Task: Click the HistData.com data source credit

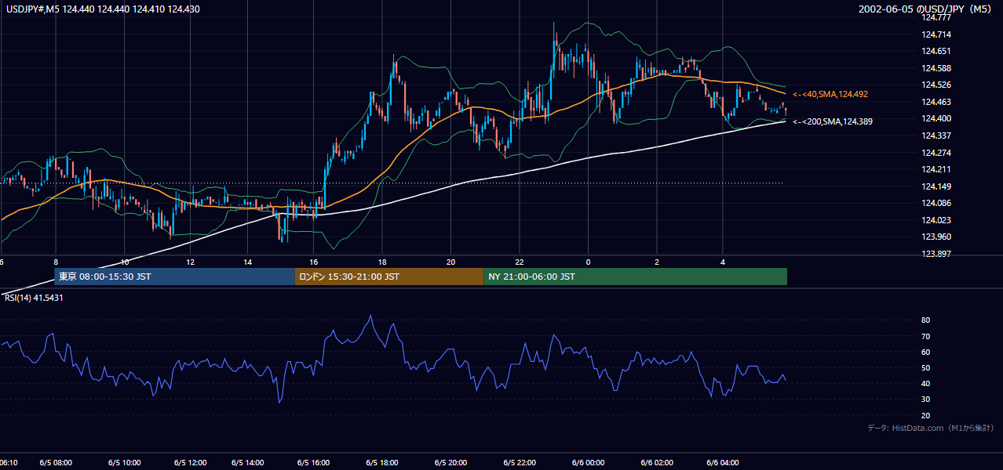Action: click(931, 428)
